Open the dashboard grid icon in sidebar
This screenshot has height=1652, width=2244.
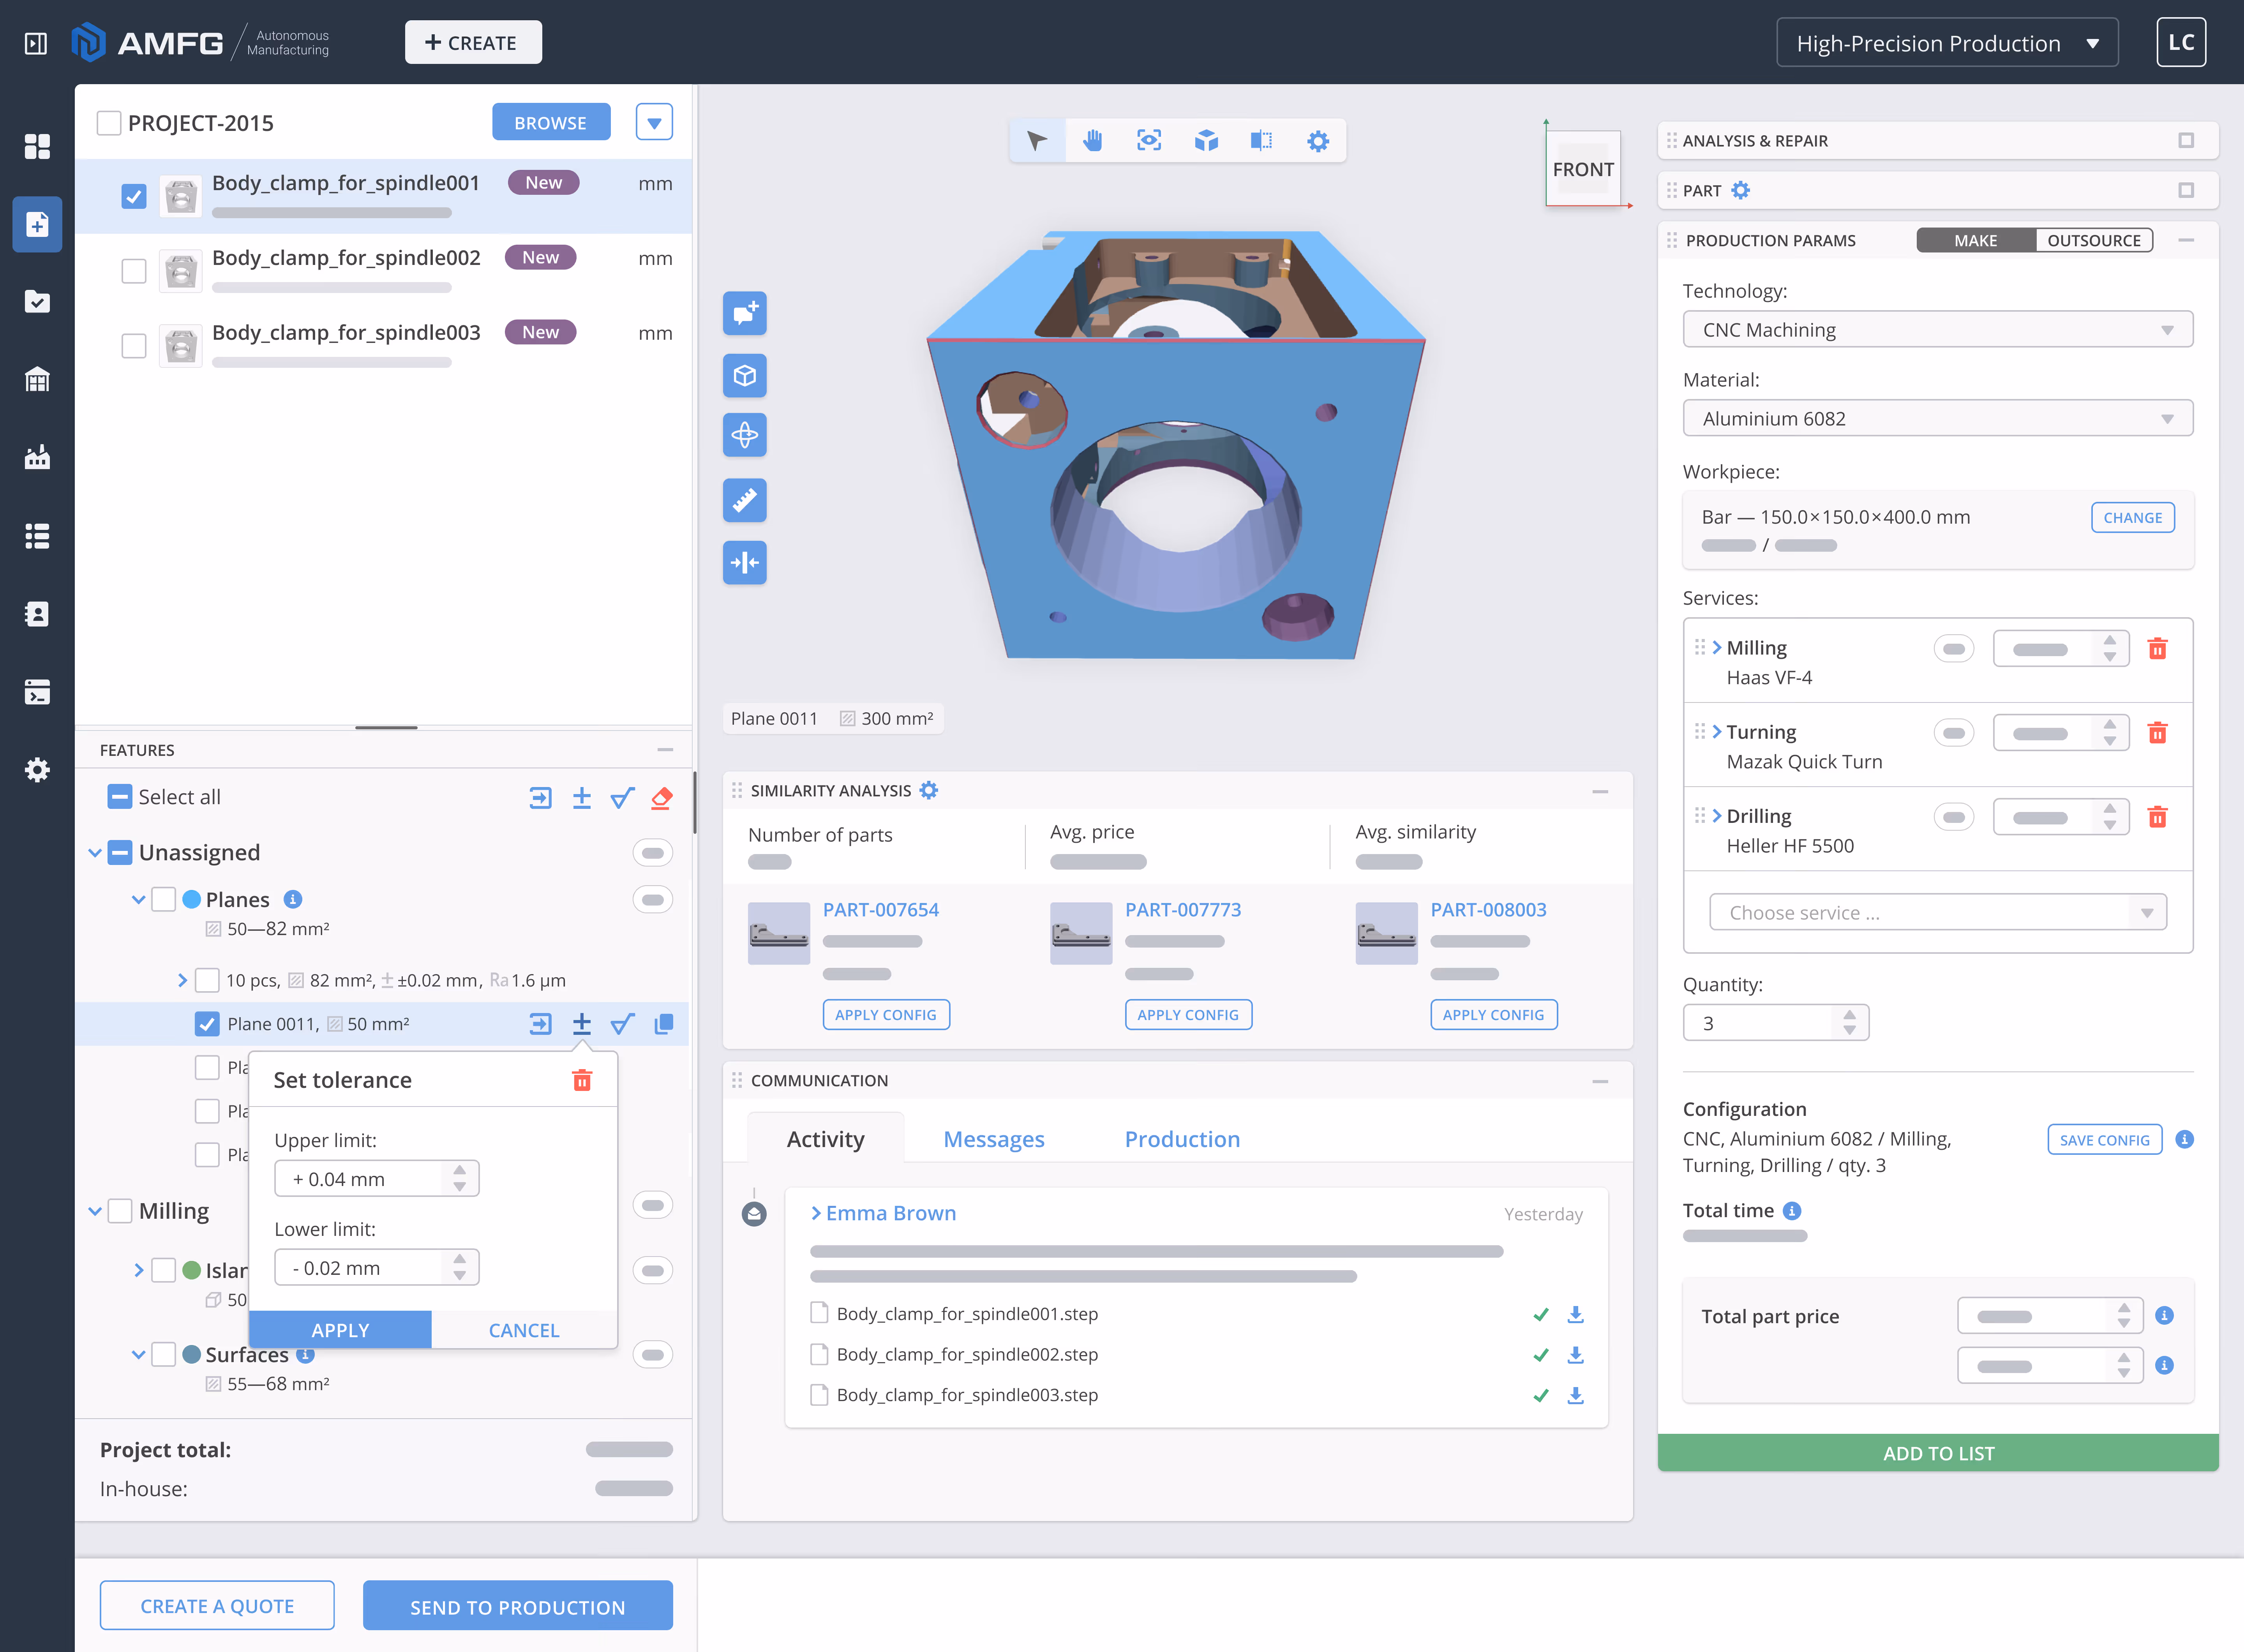pyautogui.click(x=37, y=147)
